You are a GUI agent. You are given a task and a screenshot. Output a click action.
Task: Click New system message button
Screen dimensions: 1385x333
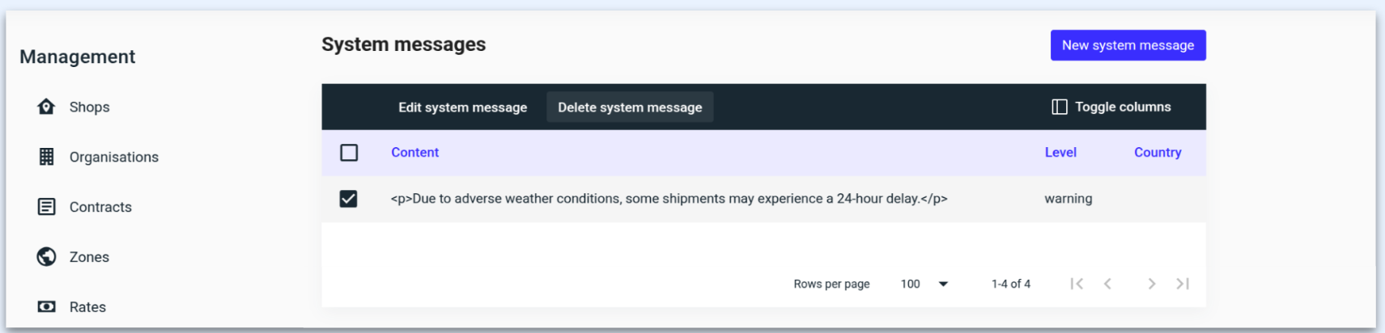[x=1128, y=45]
